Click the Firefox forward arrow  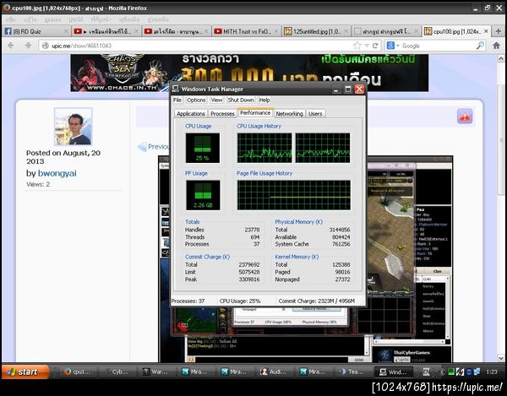tap(28, 46)
